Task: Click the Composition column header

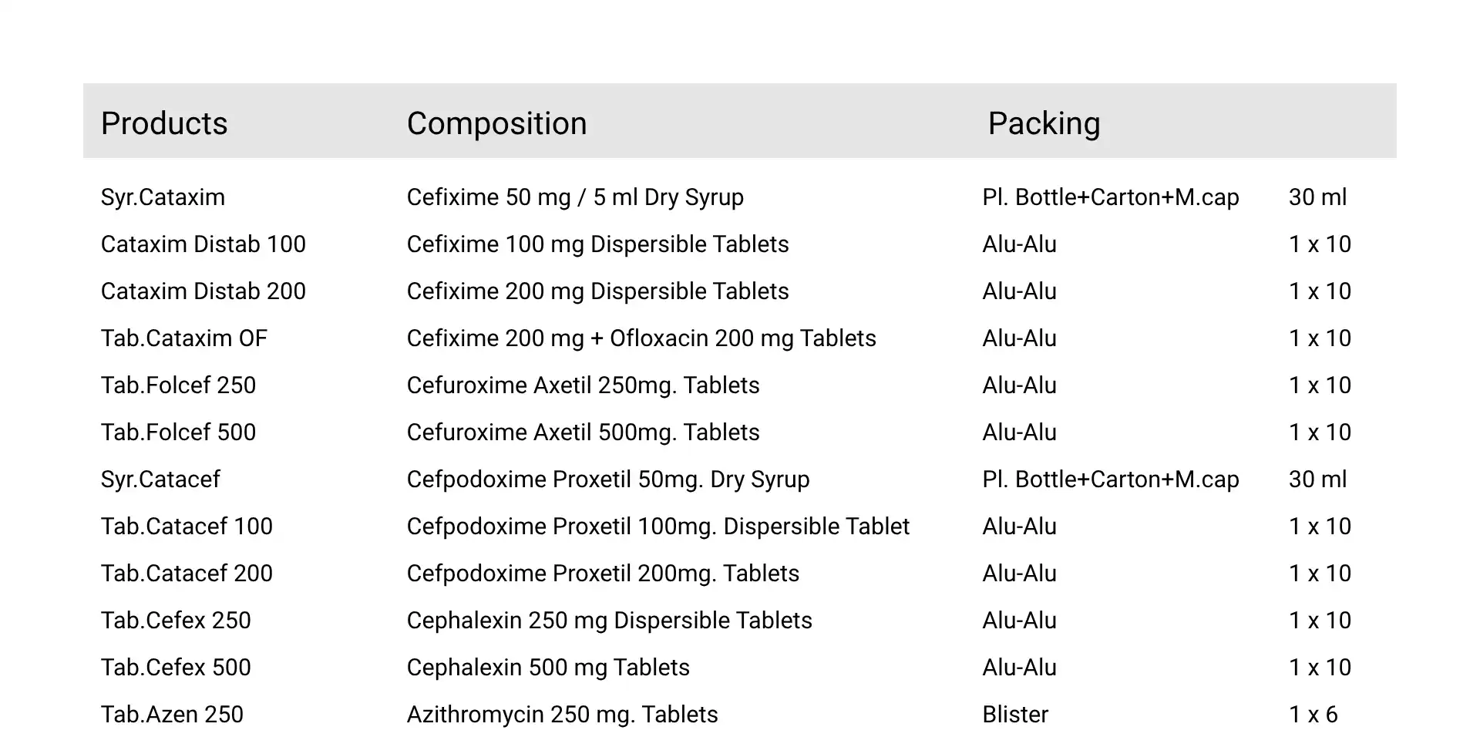Action: coord(496,123)
